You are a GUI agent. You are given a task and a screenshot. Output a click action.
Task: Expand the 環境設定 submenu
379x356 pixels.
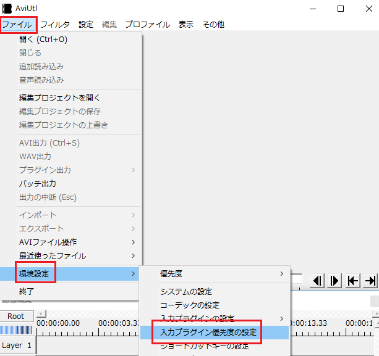click(x=70, y=273)
